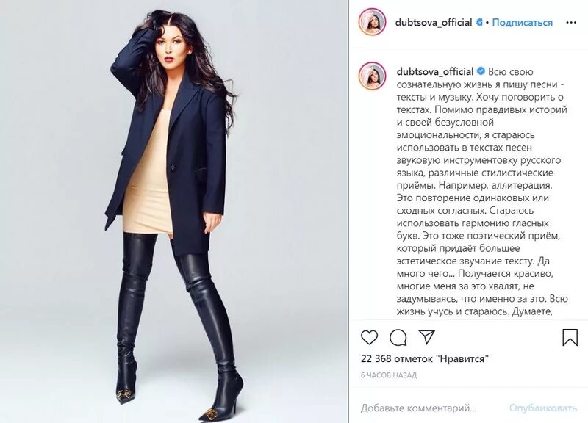Save post with bookmark icon
588x423 pixels.
(x=570, y=337)
